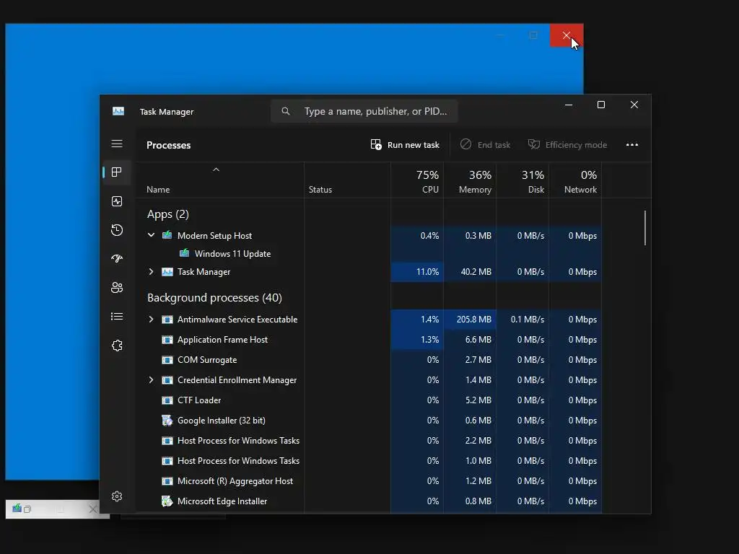Sort processes by Disk column

[x=522, y=181]
